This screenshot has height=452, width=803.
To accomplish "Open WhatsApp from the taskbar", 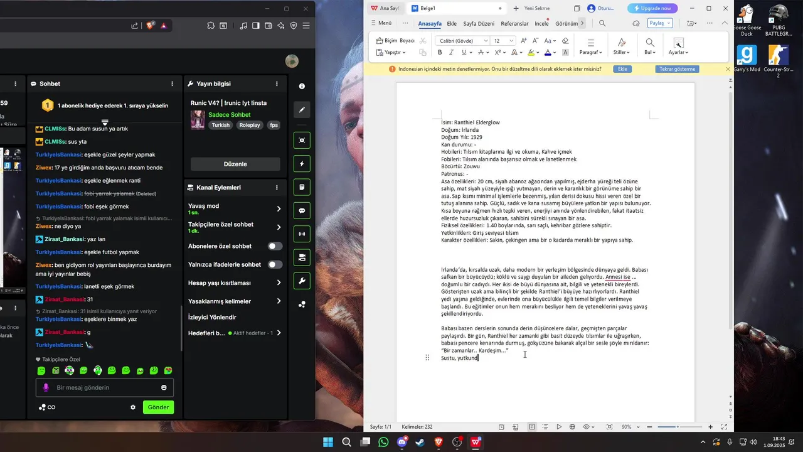I will (x=383, y=442).
